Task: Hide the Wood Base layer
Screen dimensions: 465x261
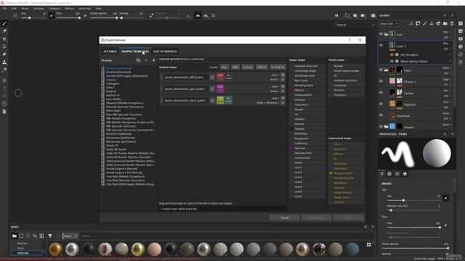Action: [x=381, y=115]
